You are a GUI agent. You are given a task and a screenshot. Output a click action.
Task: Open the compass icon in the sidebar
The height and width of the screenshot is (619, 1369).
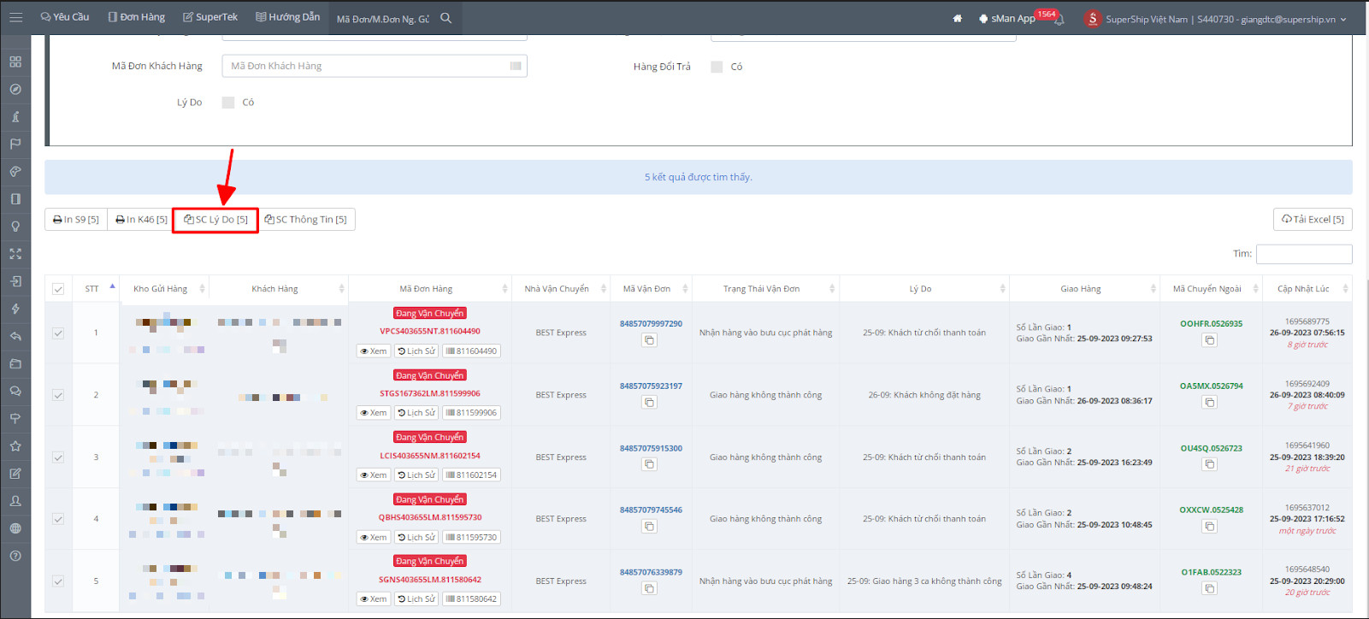coord(15,89)
